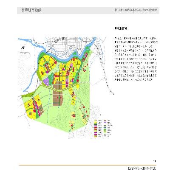The image size is (170, 174).
Task: Click the small header text at top right
Action: point(136,10)
